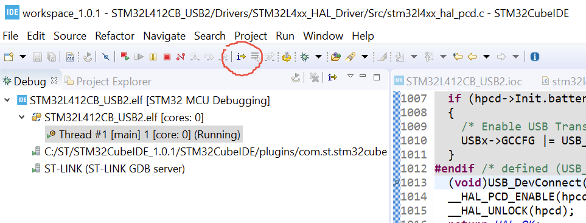Image resolution: width=586 pixels, height=223 pixels.
Task: Click the Step Return icon
Action: pos(224,57)
